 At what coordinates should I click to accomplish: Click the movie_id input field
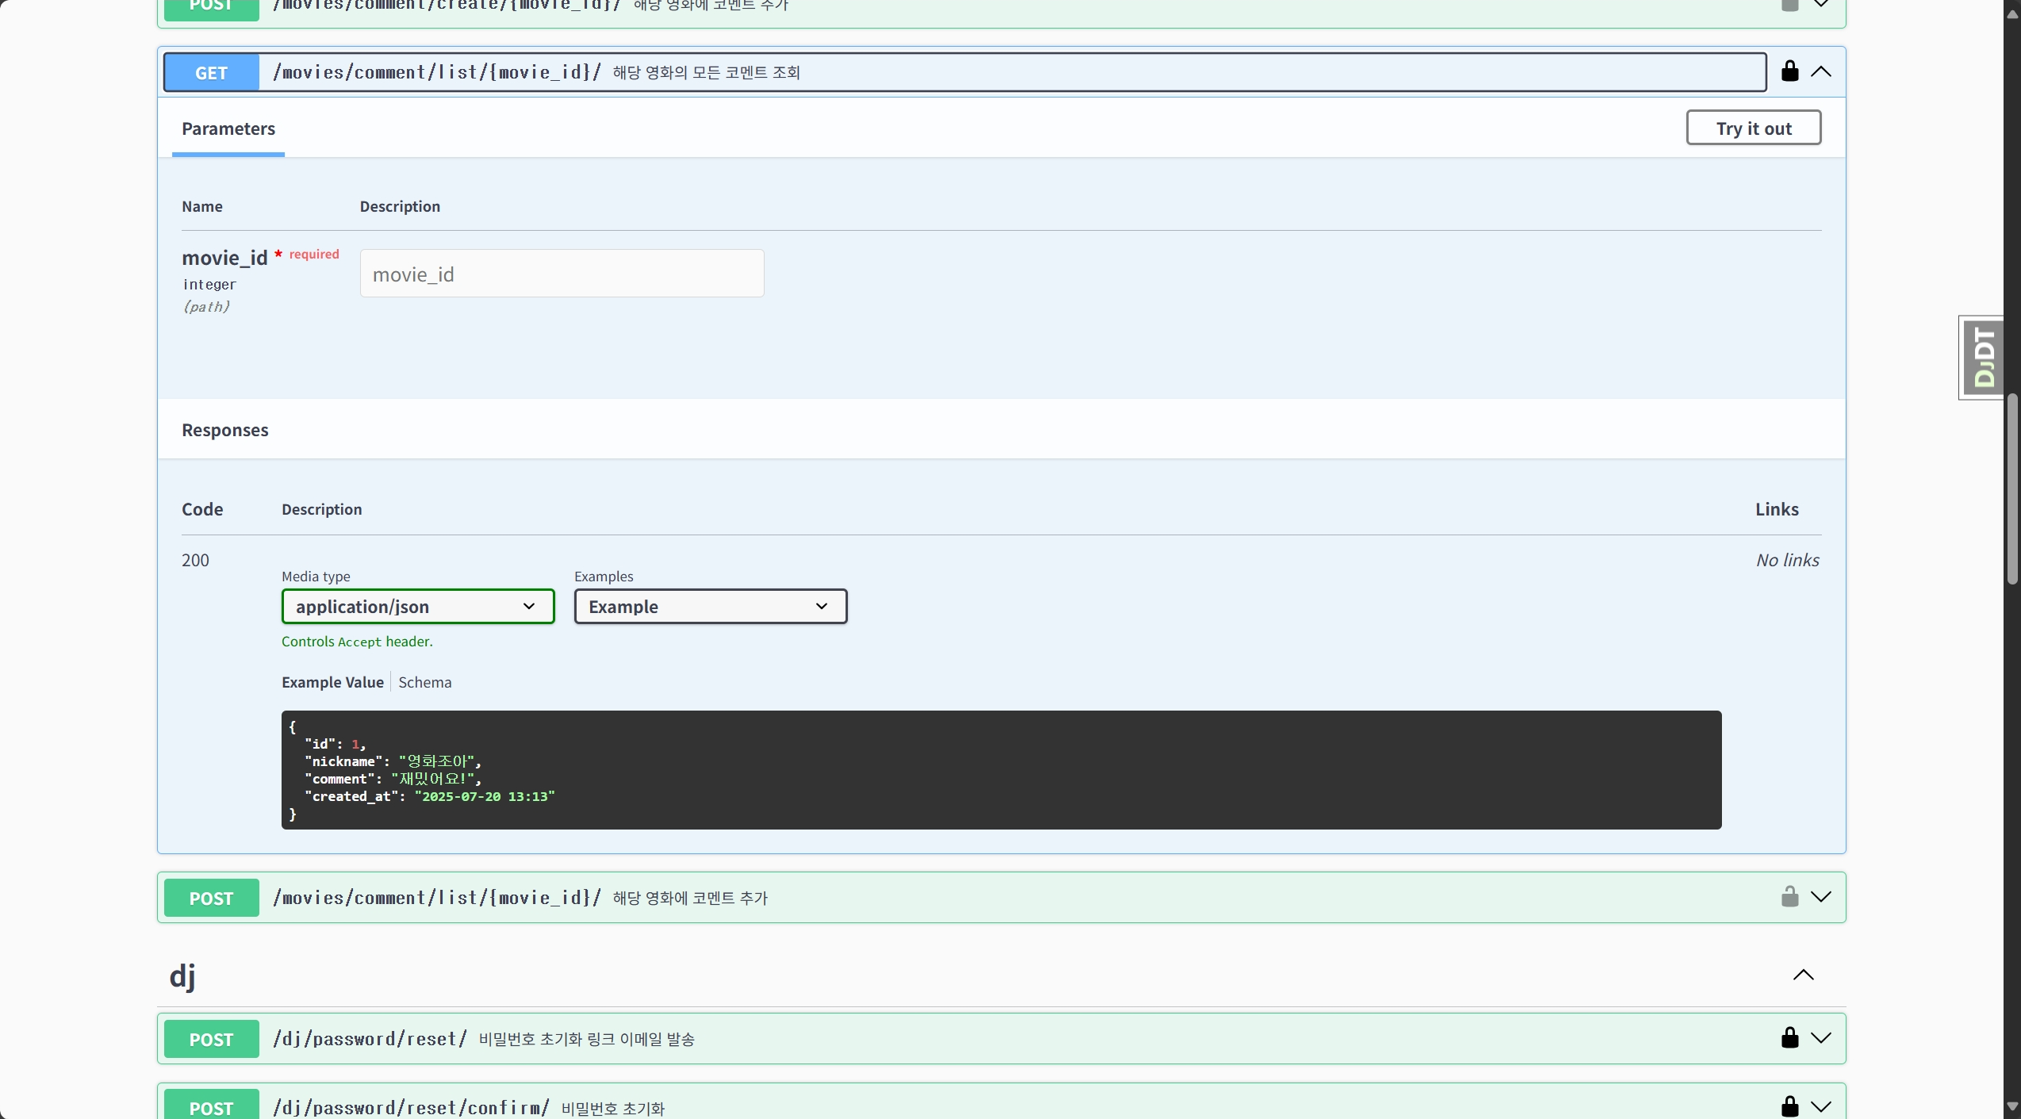(x=562, y=274)
